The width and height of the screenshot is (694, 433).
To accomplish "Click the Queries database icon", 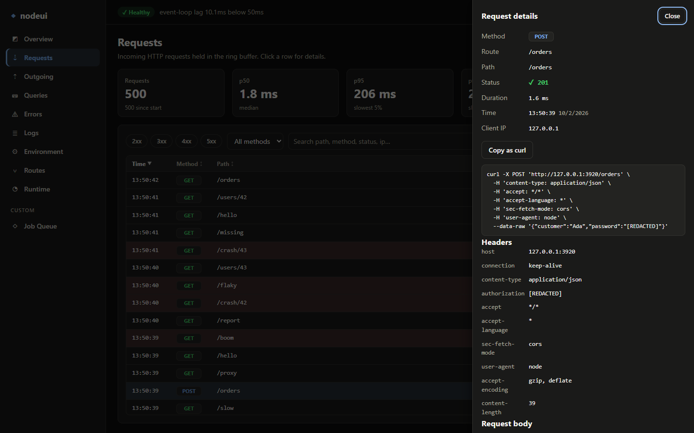I will pyautogui.click(x=15, y=95).
